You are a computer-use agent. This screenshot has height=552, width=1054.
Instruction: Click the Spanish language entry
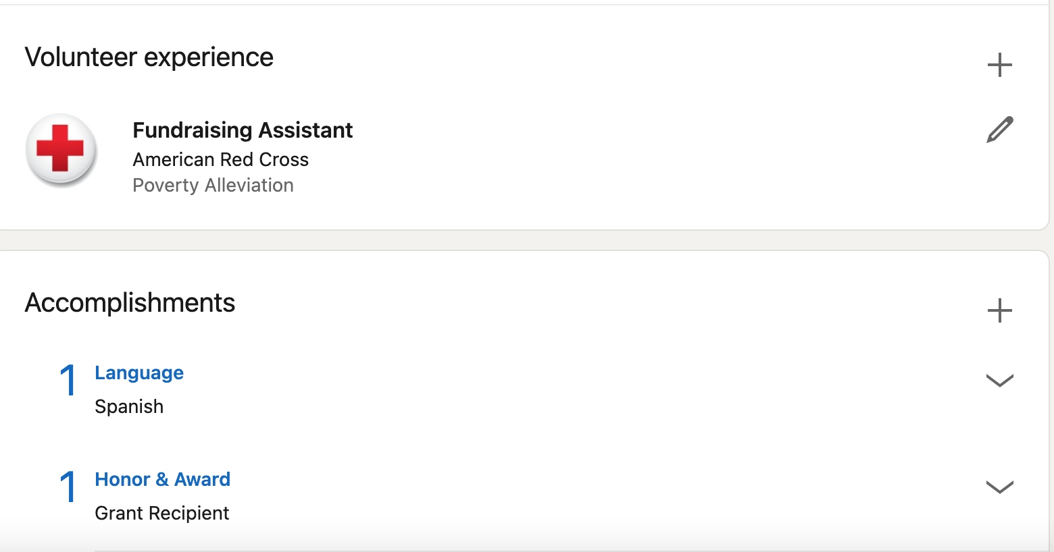(129, 406)
